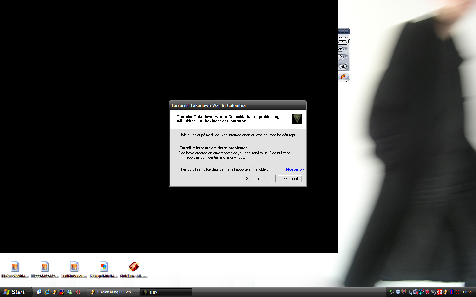Launch Internet Explorer from Quick Launch
Image resolution: width=476 pixels, height=297 pixels.
point(47,292)
